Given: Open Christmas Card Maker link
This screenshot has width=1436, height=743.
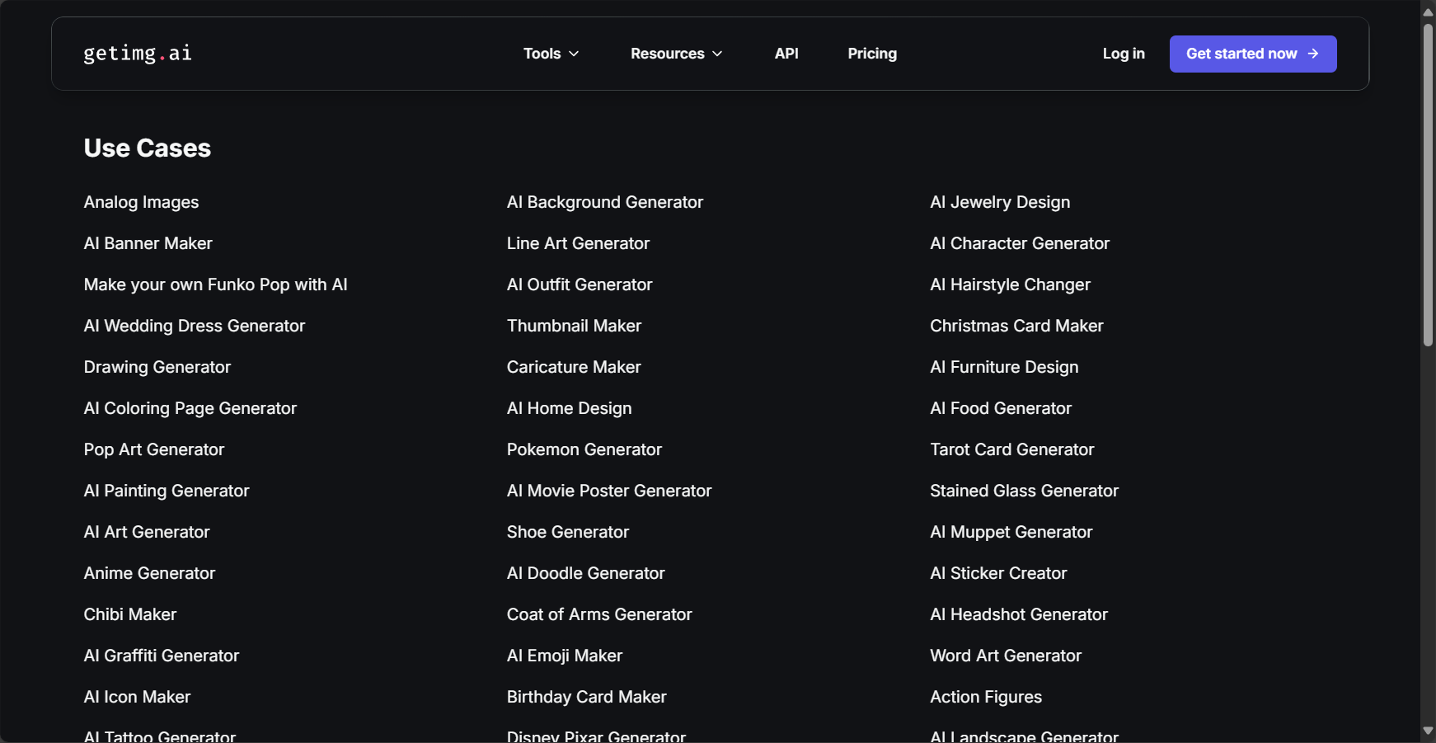Looking at the screenshot, I should tap(1016, 326).
